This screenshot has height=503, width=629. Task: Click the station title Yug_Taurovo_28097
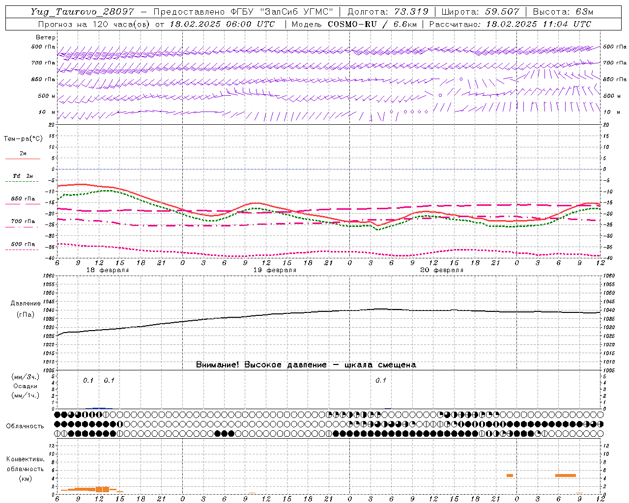click(82, 12)
